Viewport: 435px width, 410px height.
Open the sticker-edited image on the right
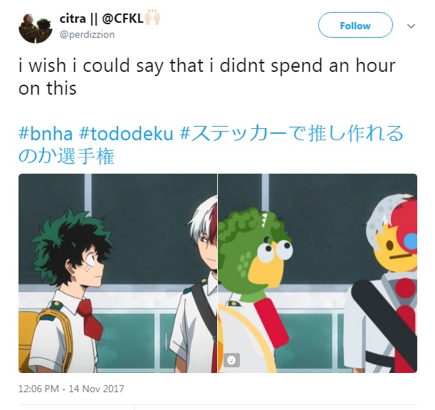pos(318,273)
